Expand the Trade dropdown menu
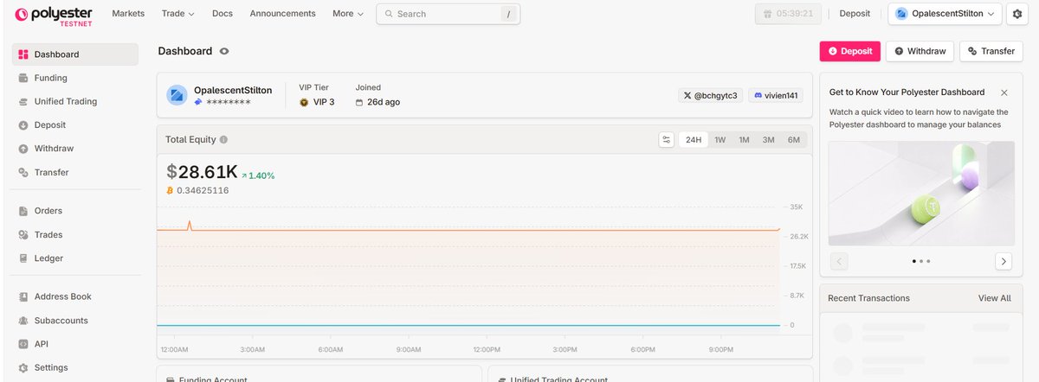 tap(177, 14)
